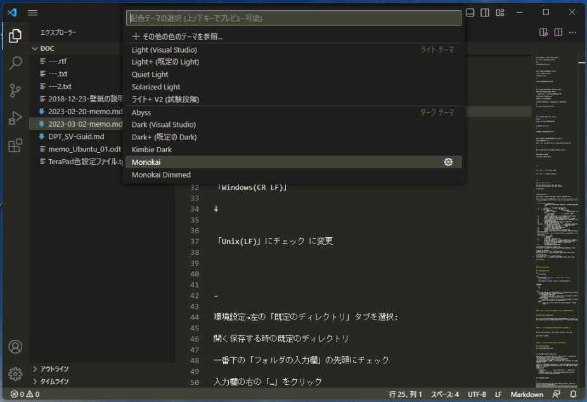Open the Search view icon
Screen dimensions: 587x402
pyautogui.click(x=15, y=63)
